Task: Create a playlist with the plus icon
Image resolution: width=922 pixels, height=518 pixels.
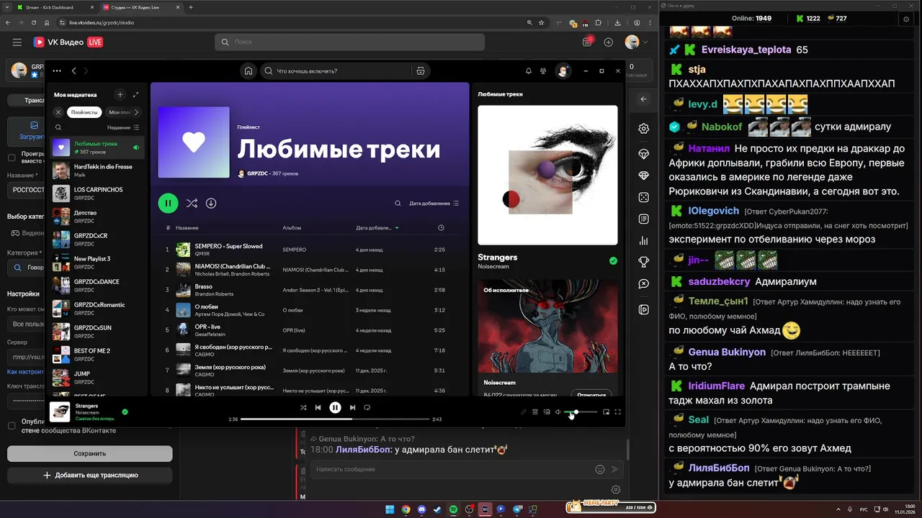Action: coord(120,94)
